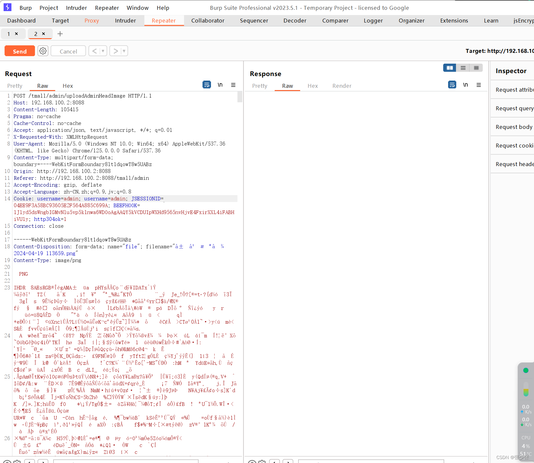Click the Referer header line
534x463 pixels.
(x=81, y=178)
